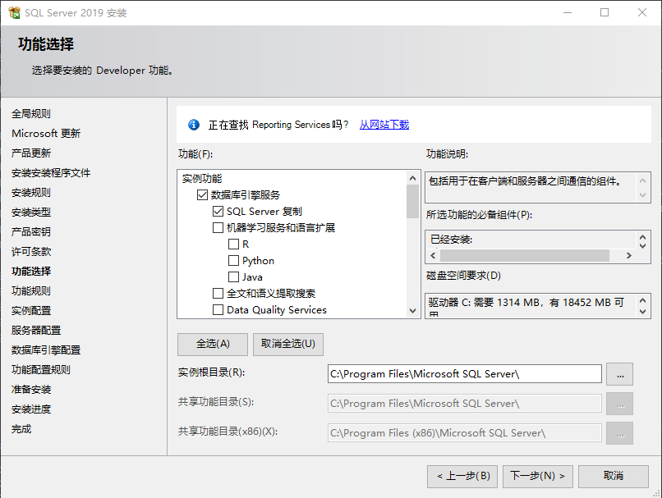
Task: Check Data Quality Services checkbox
Action: (x=218, y=310)
